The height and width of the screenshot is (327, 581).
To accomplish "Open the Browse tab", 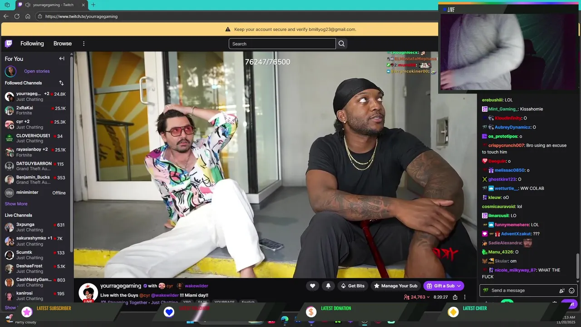I will pos(63,44).
